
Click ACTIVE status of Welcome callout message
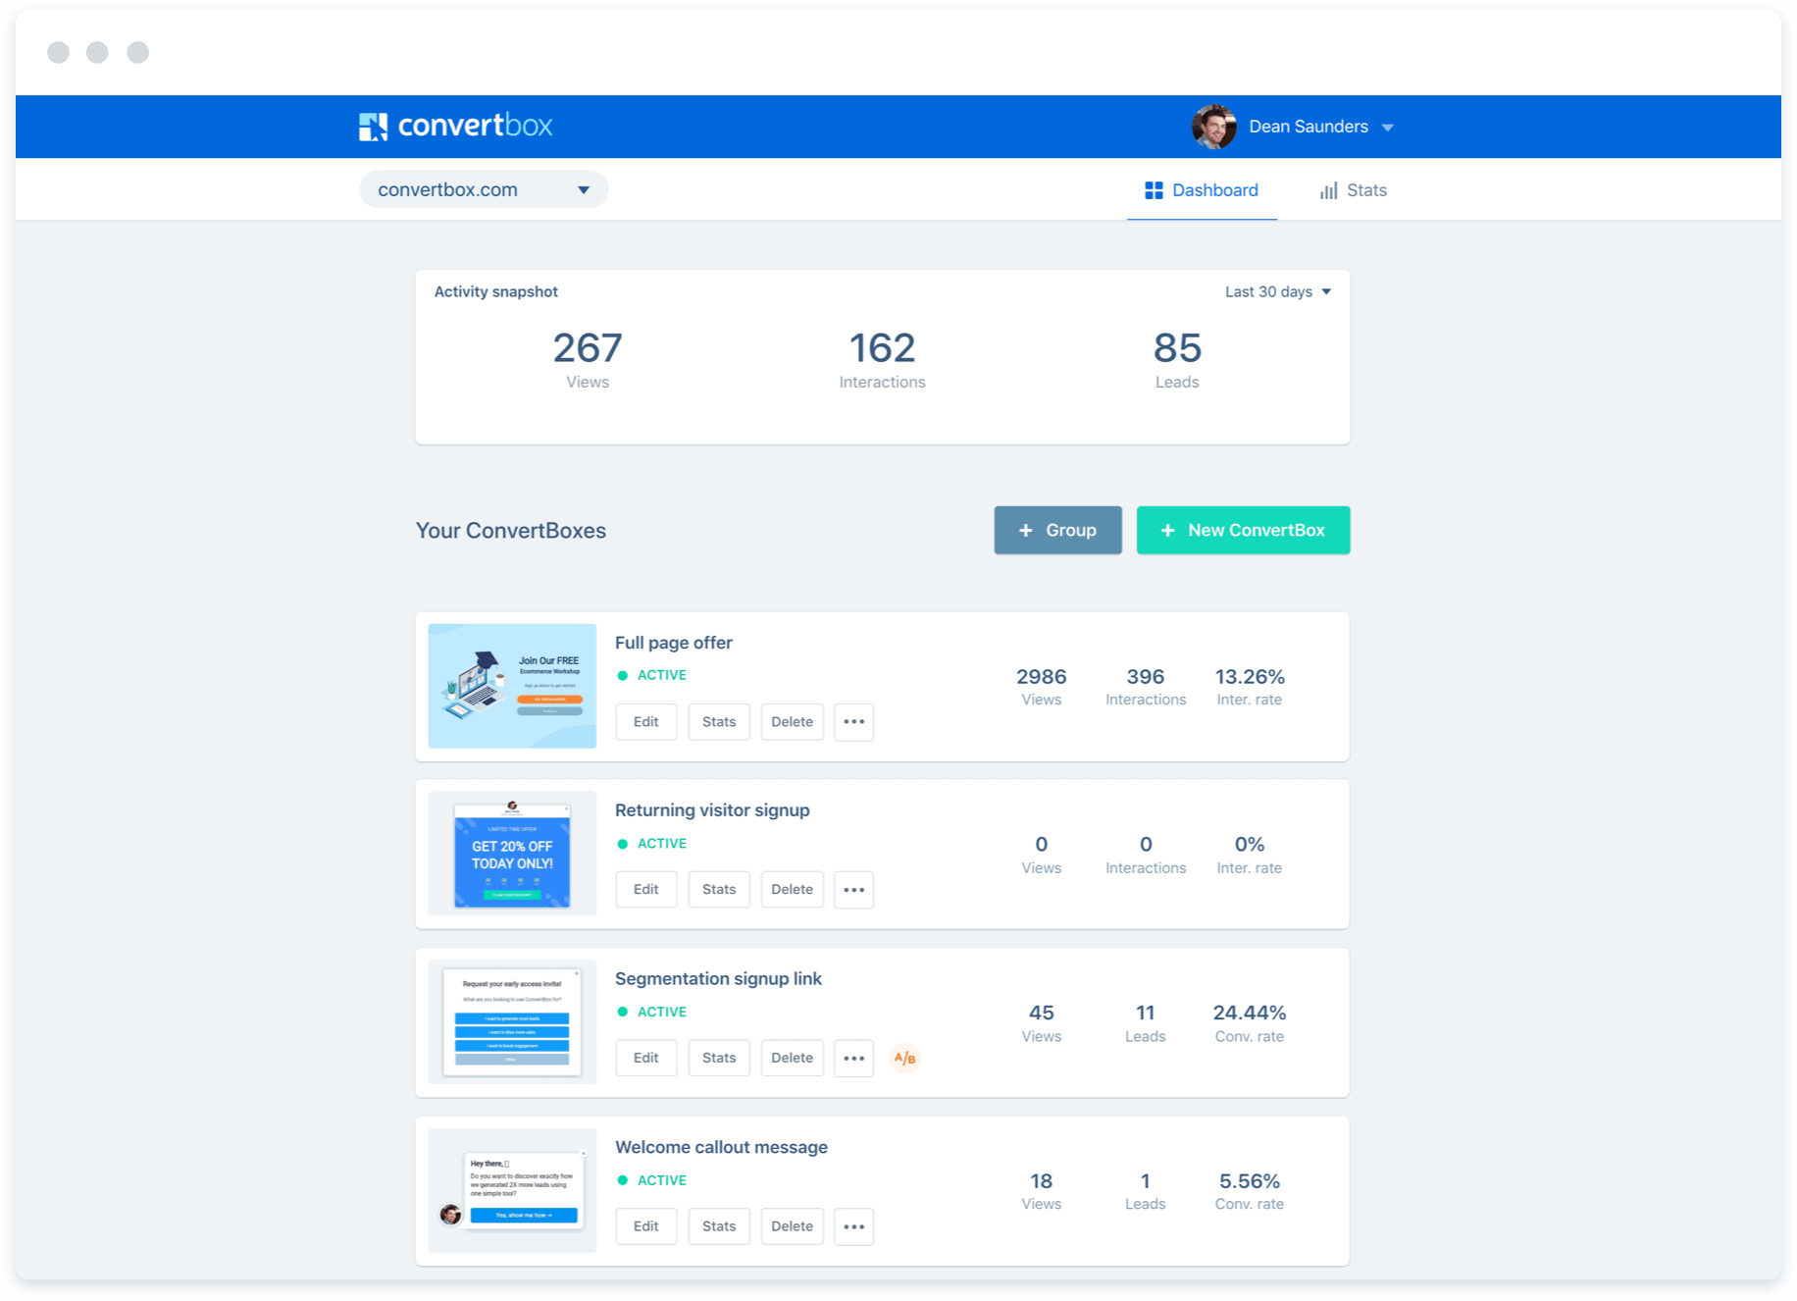[652, 1180]
